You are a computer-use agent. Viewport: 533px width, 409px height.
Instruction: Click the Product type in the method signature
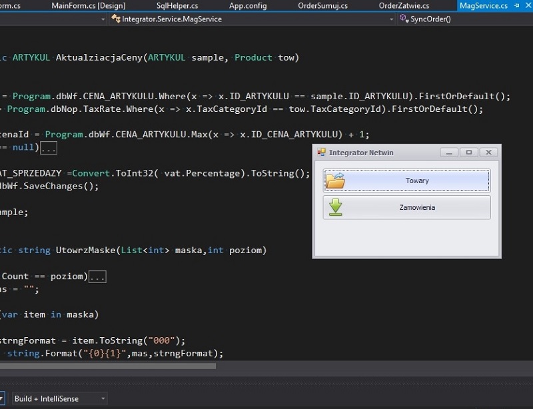click(x=253, y=58)
